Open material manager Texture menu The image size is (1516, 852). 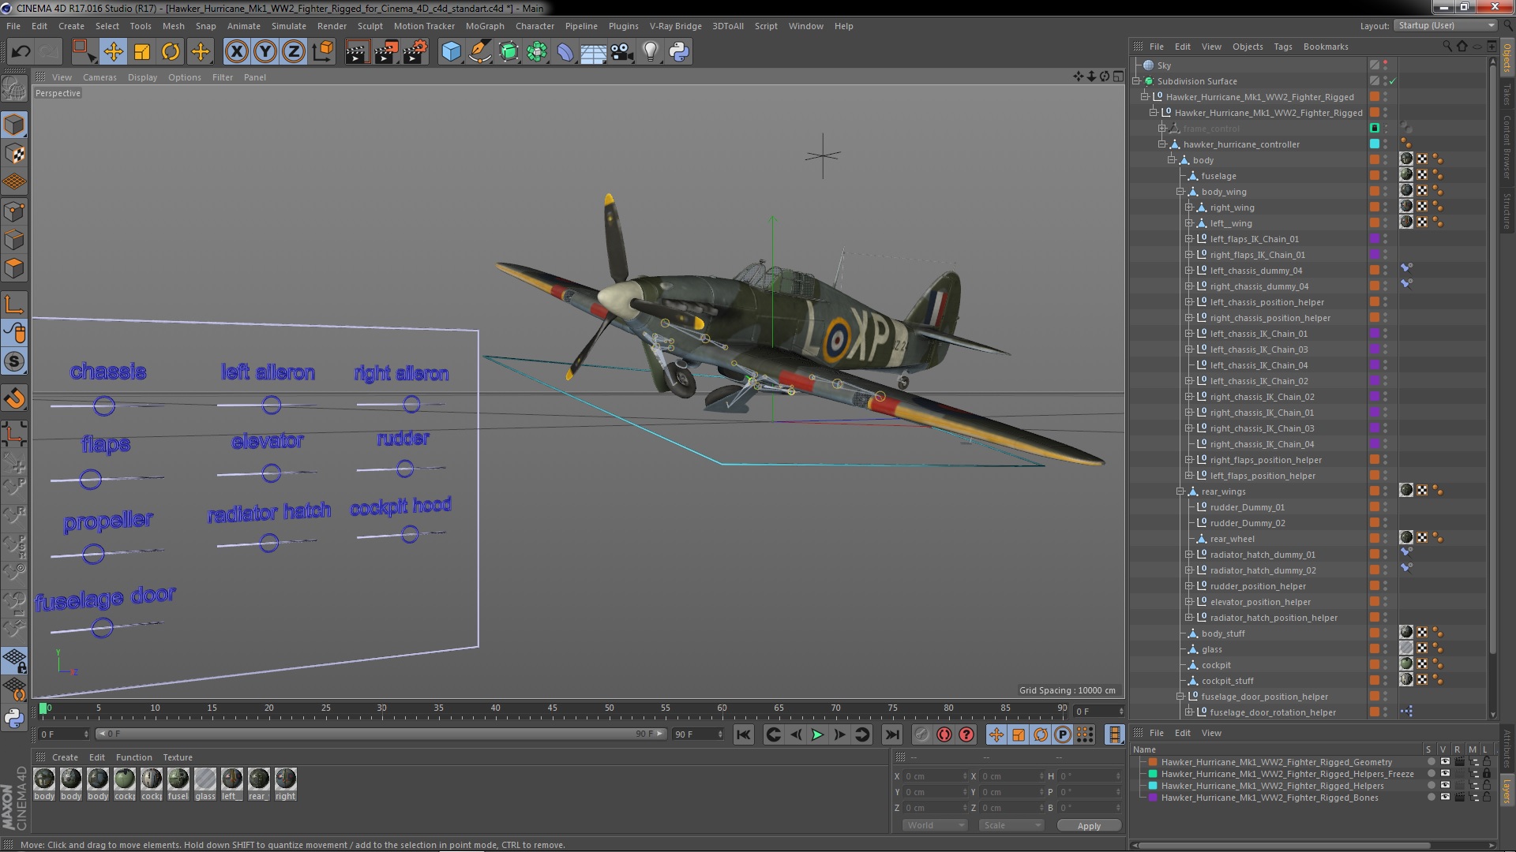pyautogui.click(x=178, y=757)
